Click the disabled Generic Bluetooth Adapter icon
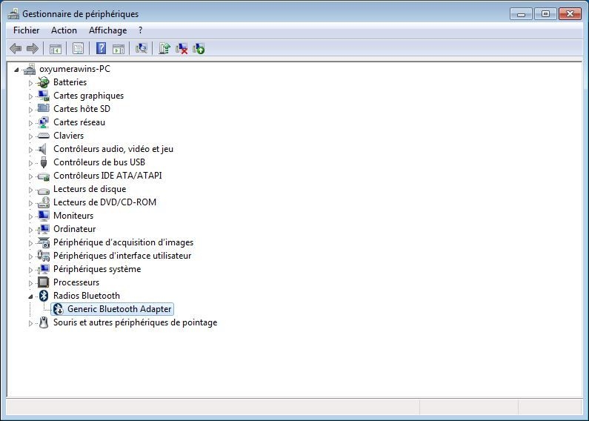Viewport: 589px width, 421px height. pyautogui.click(x=58, y=309)
